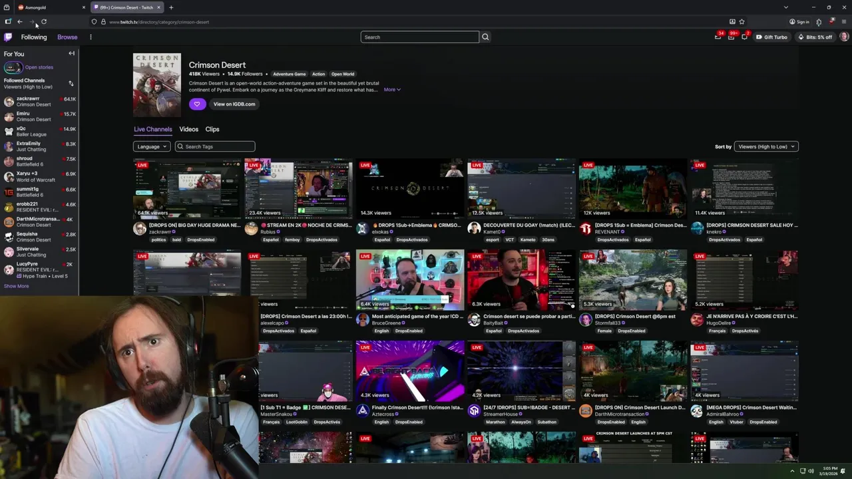Open ExtraEmily Just Chatting sidebar channel
The width and height of the screenshot is (852, 479).
[x=39, y=146]
